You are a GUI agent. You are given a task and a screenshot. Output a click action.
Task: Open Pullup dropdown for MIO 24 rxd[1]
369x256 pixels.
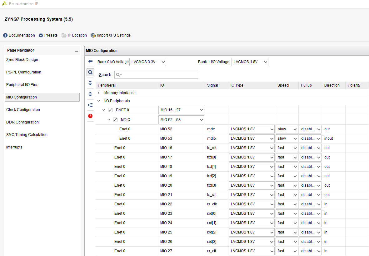pos(310,223)
